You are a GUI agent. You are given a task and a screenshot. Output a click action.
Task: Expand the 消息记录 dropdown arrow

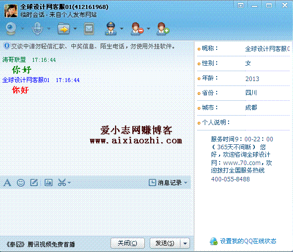pos(185,183)
